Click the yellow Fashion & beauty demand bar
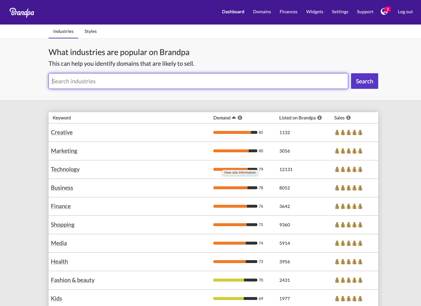421x306 pixels. coord(235,280)
